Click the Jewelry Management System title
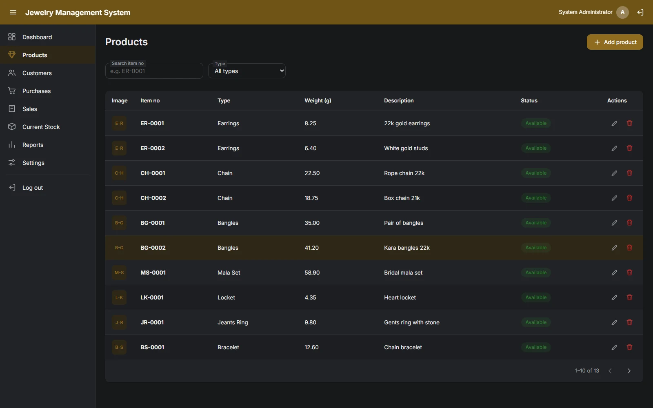Screen dimensions: 653x408 [x=78, y=13]
